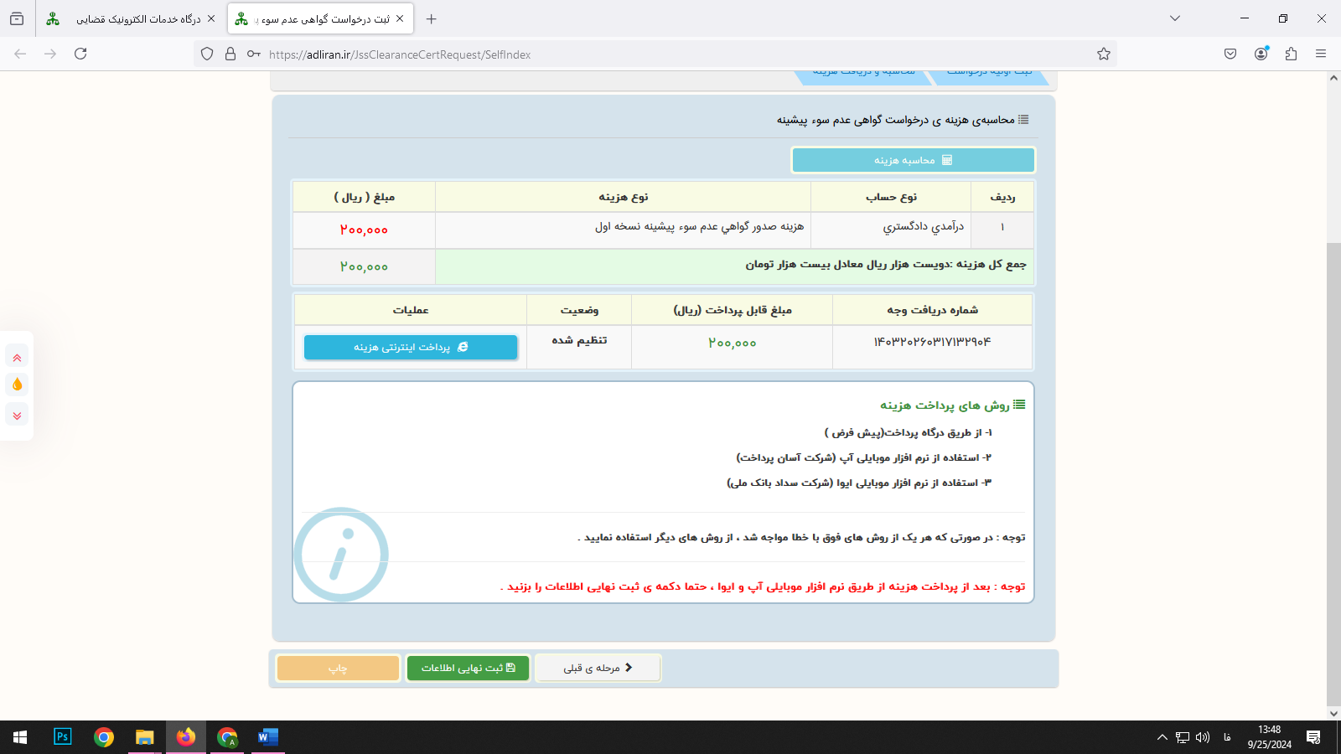Image resolution: width=1341 pixels, height=754 pixels.
Task: Reload the current page
Action: coord(80,54)
